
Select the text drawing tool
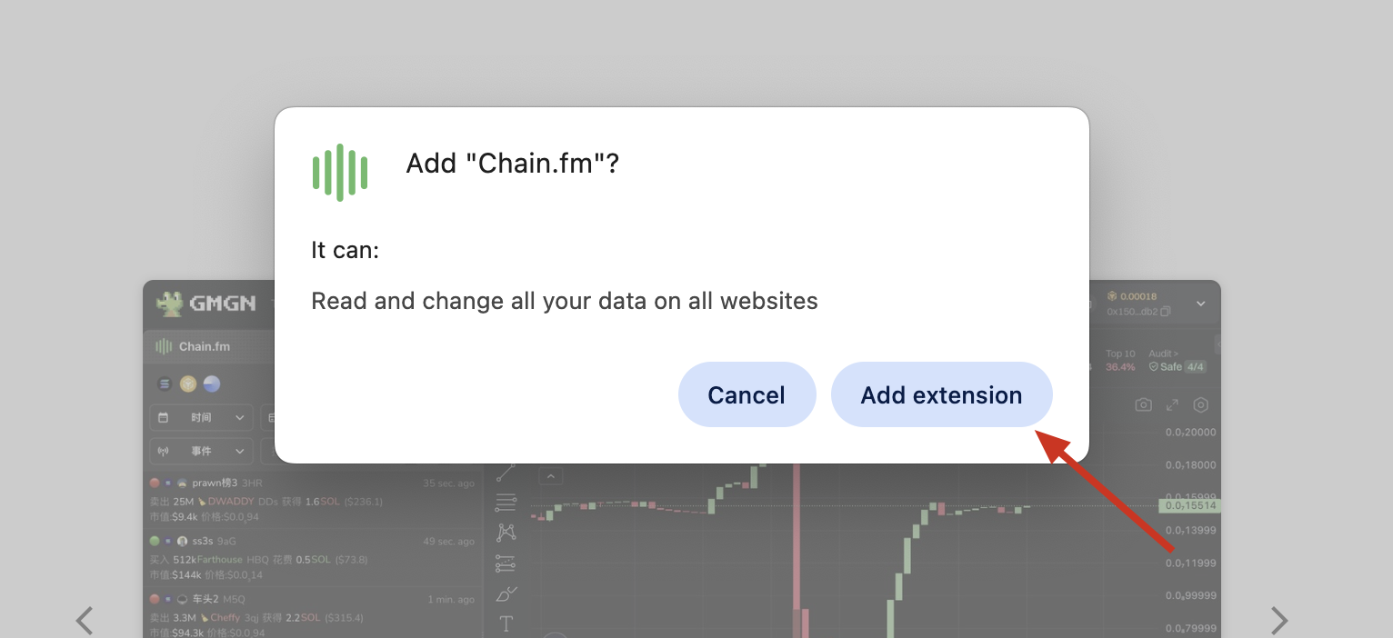506,623
